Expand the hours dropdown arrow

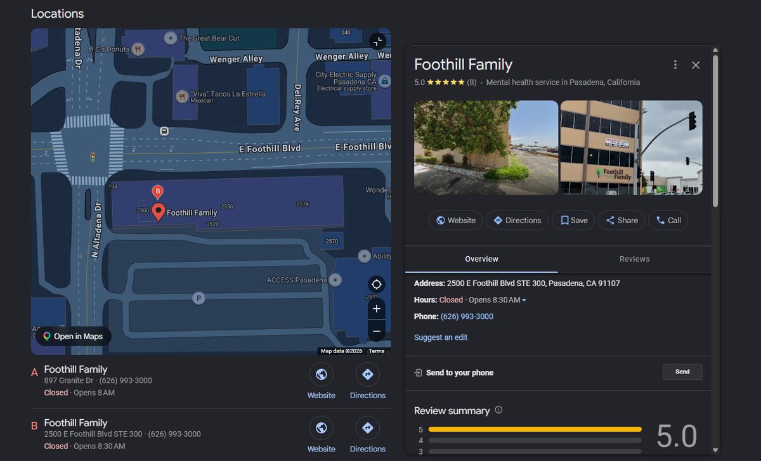(524, 300)
